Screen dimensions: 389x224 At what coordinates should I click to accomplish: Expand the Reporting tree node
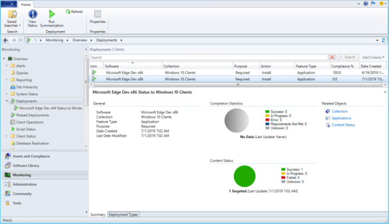[x=7, y=80]
